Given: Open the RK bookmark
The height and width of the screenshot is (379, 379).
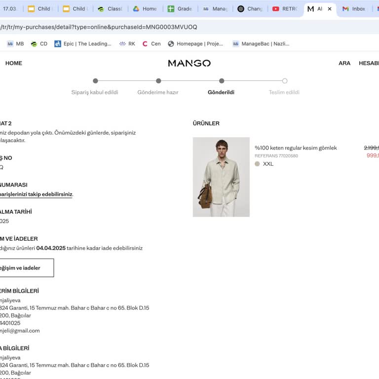Looking at the screenshot, I should (x=127, y=44).
